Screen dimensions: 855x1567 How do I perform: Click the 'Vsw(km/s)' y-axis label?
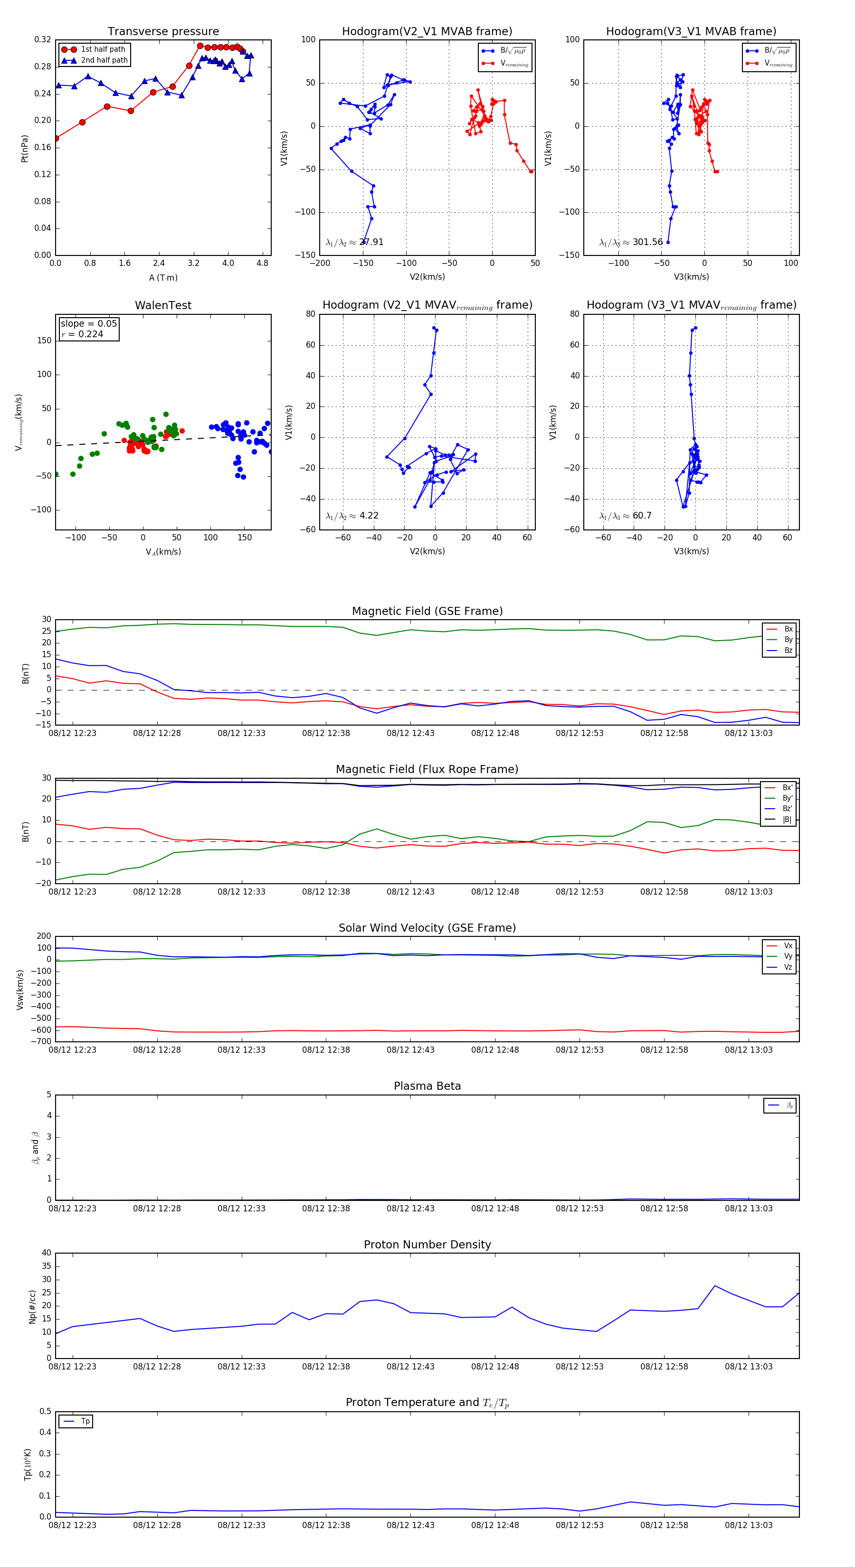coord(20,990)
